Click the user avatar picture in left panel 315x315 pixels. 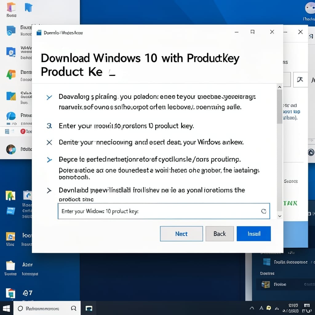11,149
